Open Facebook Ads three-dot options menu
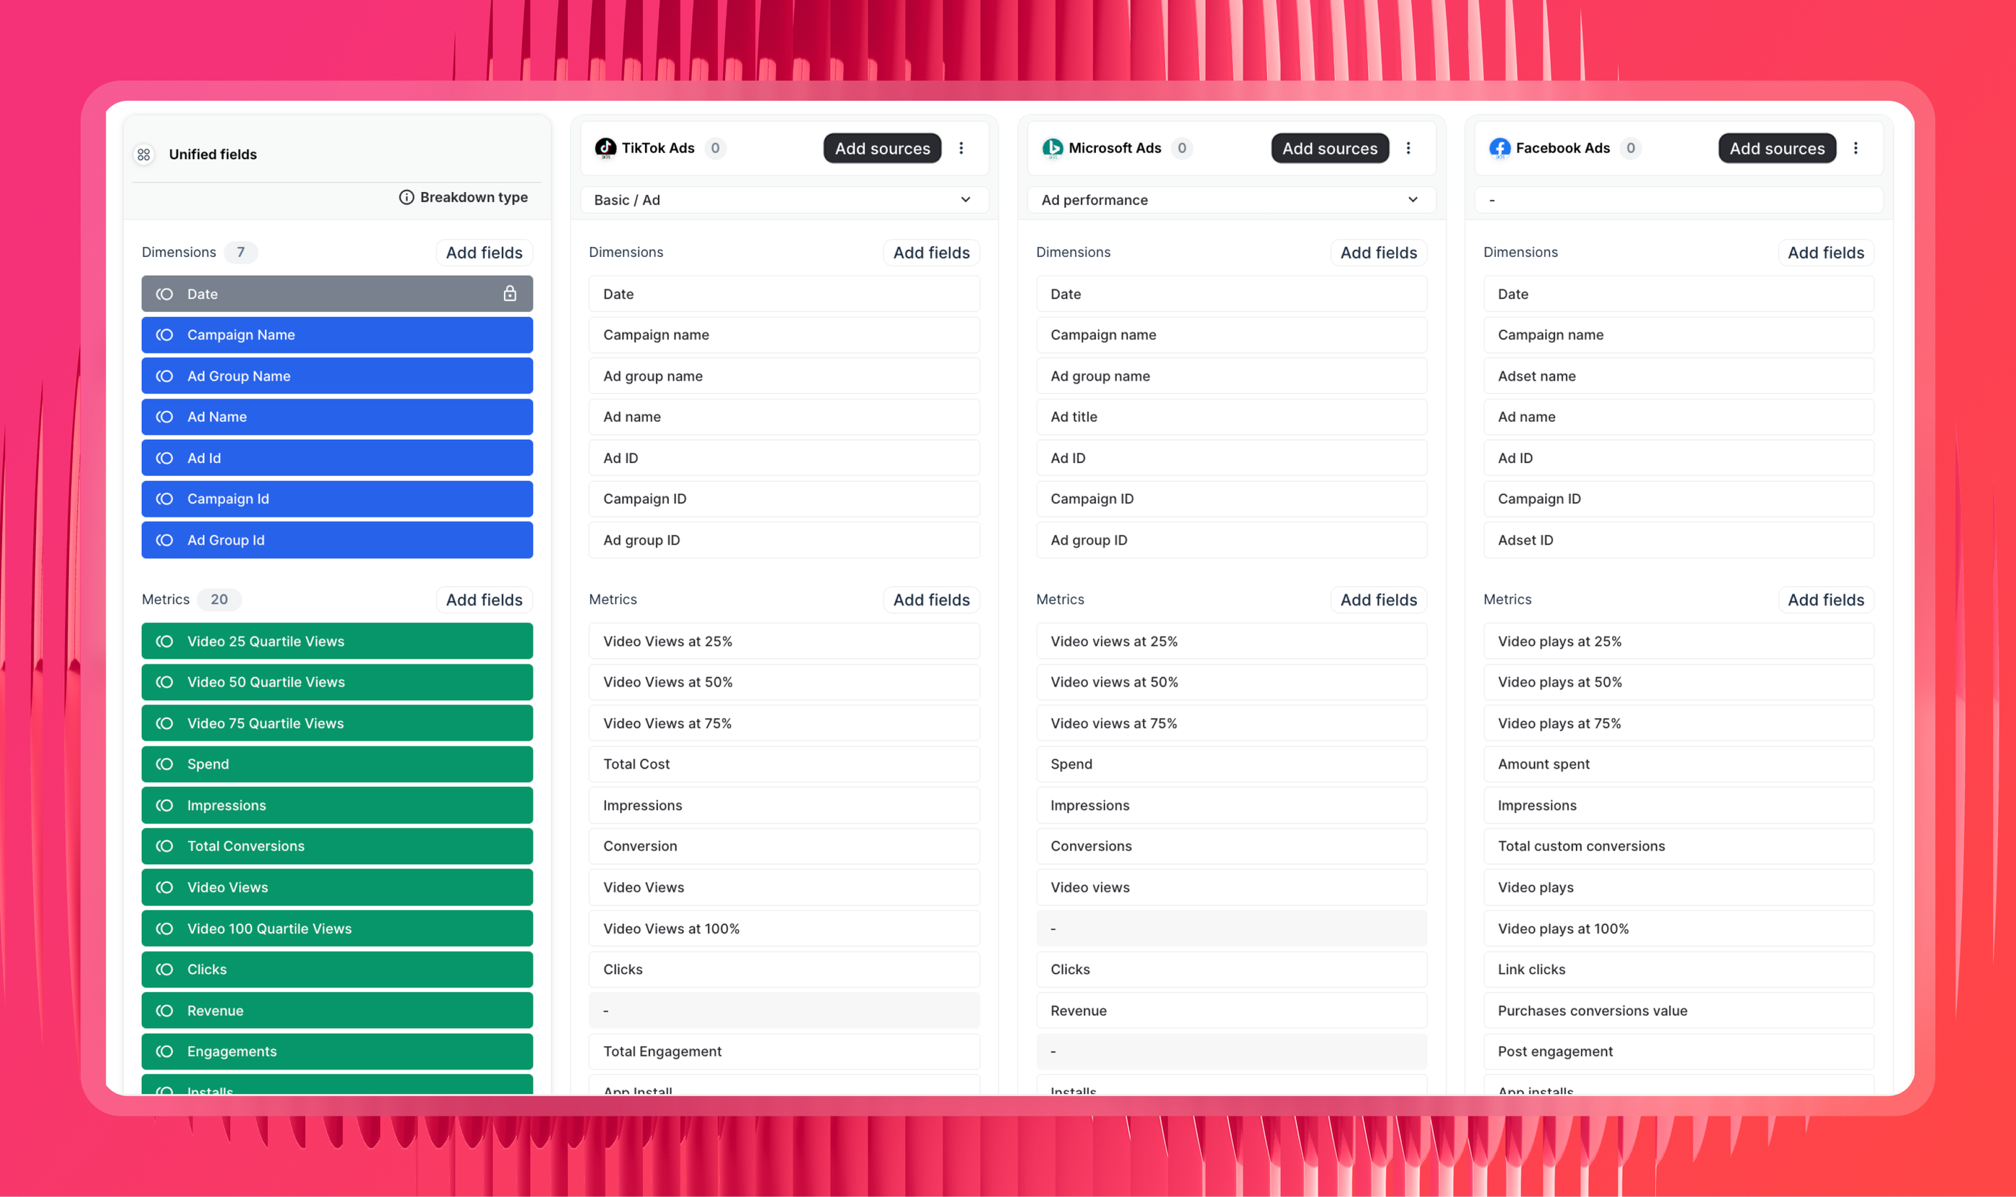This screenshot has height=1197, width=2016. tap(1855, 148)
